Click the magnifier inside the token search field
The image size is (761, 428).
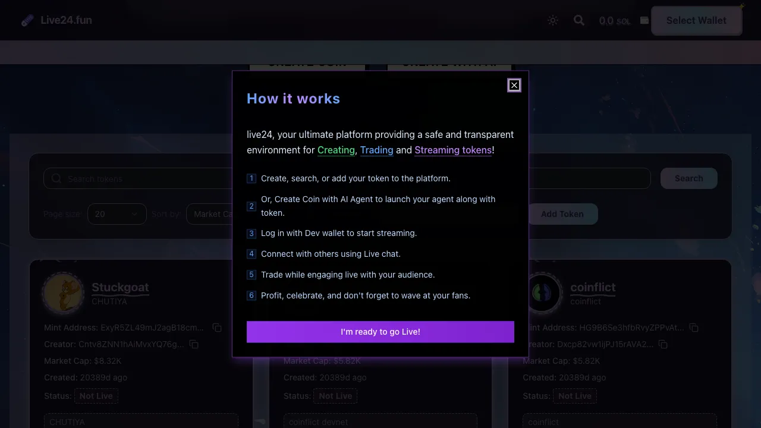[56, 178]
